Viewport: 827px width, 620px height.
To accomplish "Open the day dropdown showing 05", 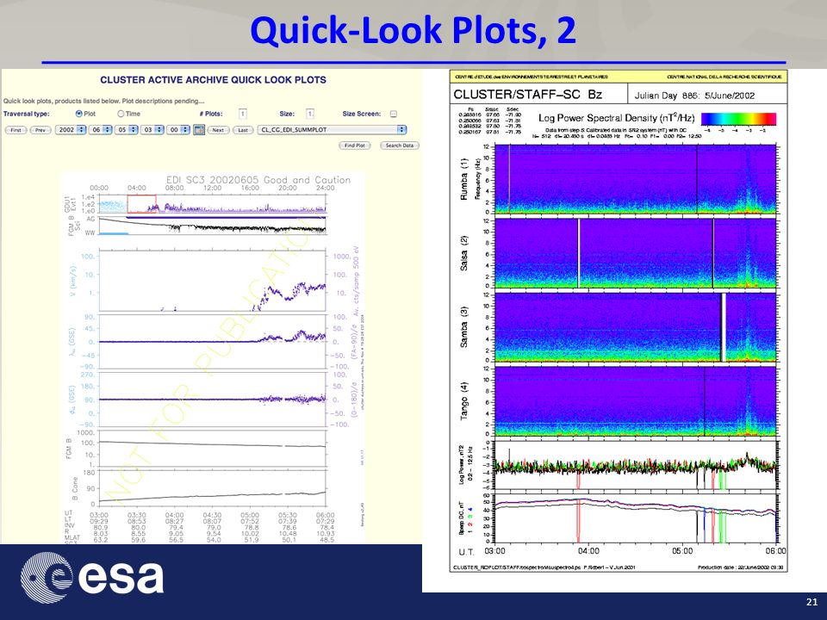I will pos(126,130).
